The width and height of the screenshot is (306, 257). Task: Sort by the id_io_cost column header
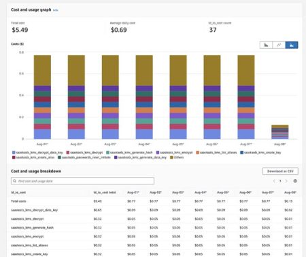pyautogui.click(x=18, y=193)
